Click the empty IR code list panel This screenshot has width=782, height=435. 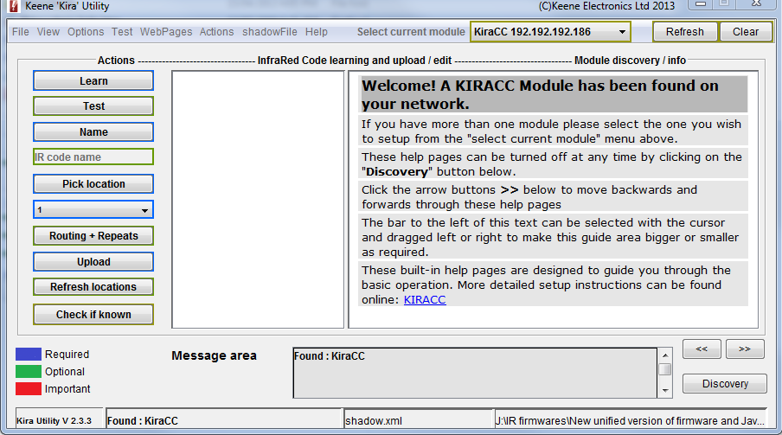point(258,199)
